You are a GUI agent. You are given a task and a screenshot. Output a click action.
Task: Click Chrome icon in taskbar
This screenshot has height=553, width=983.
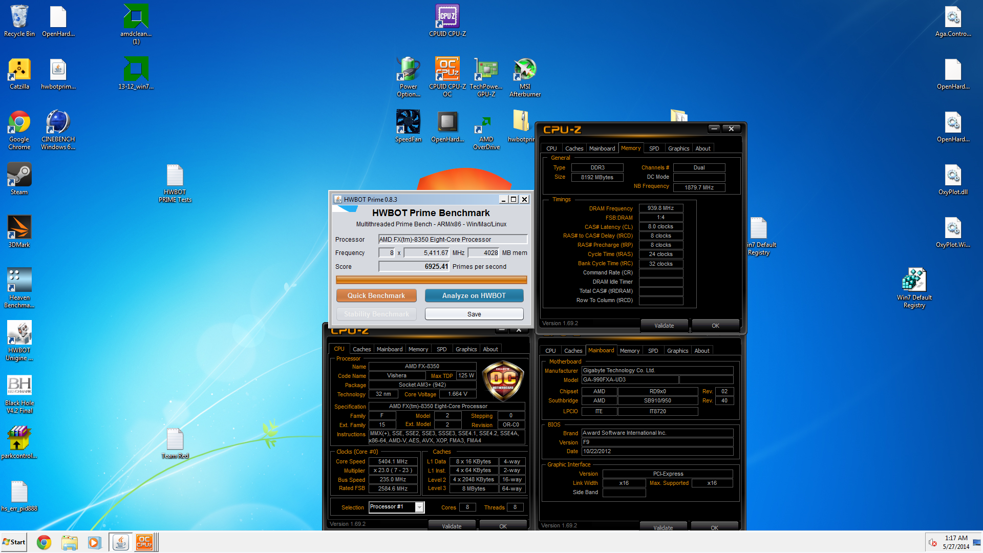pos(44,542)
